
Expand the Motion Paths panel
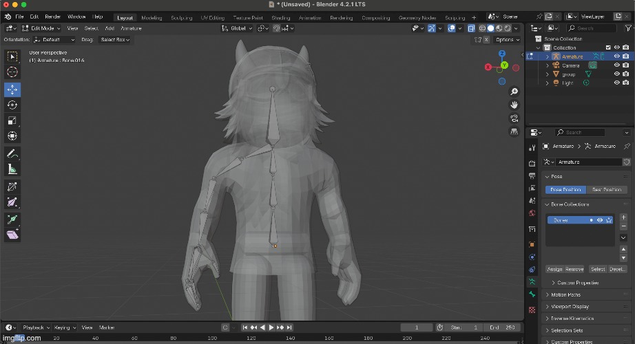(x=565, y=294)
